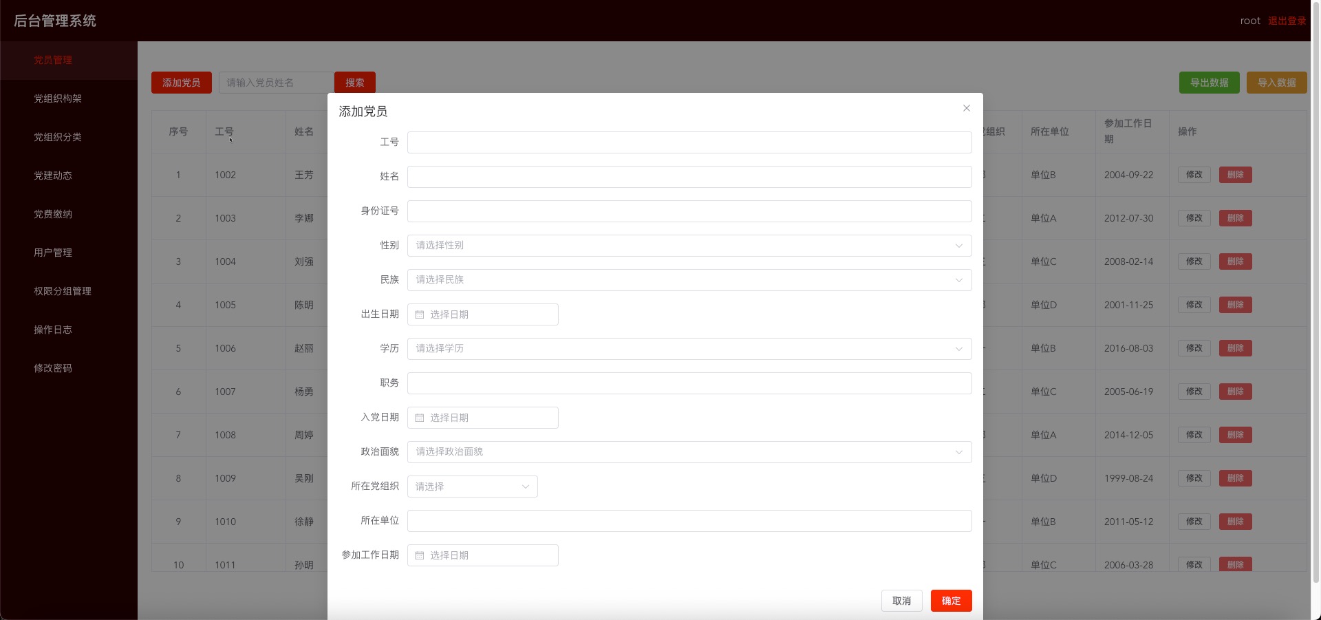Click the 退出登录 link
The height and width of the screenshot is (620, 1321).
1287,21
